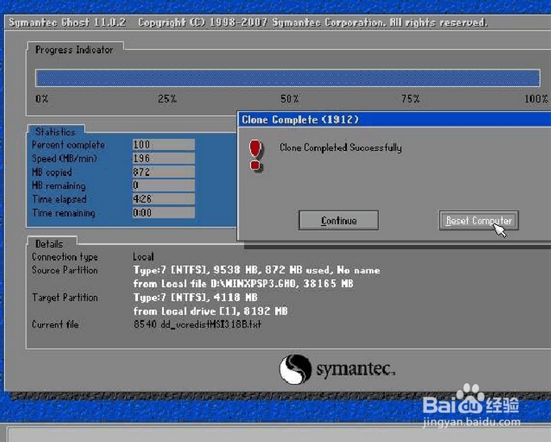Image resolution: width=551 pixels, height=442 pixels.
Task: Click the red exclamation mark icon
Action: click(x=256, y=156)
